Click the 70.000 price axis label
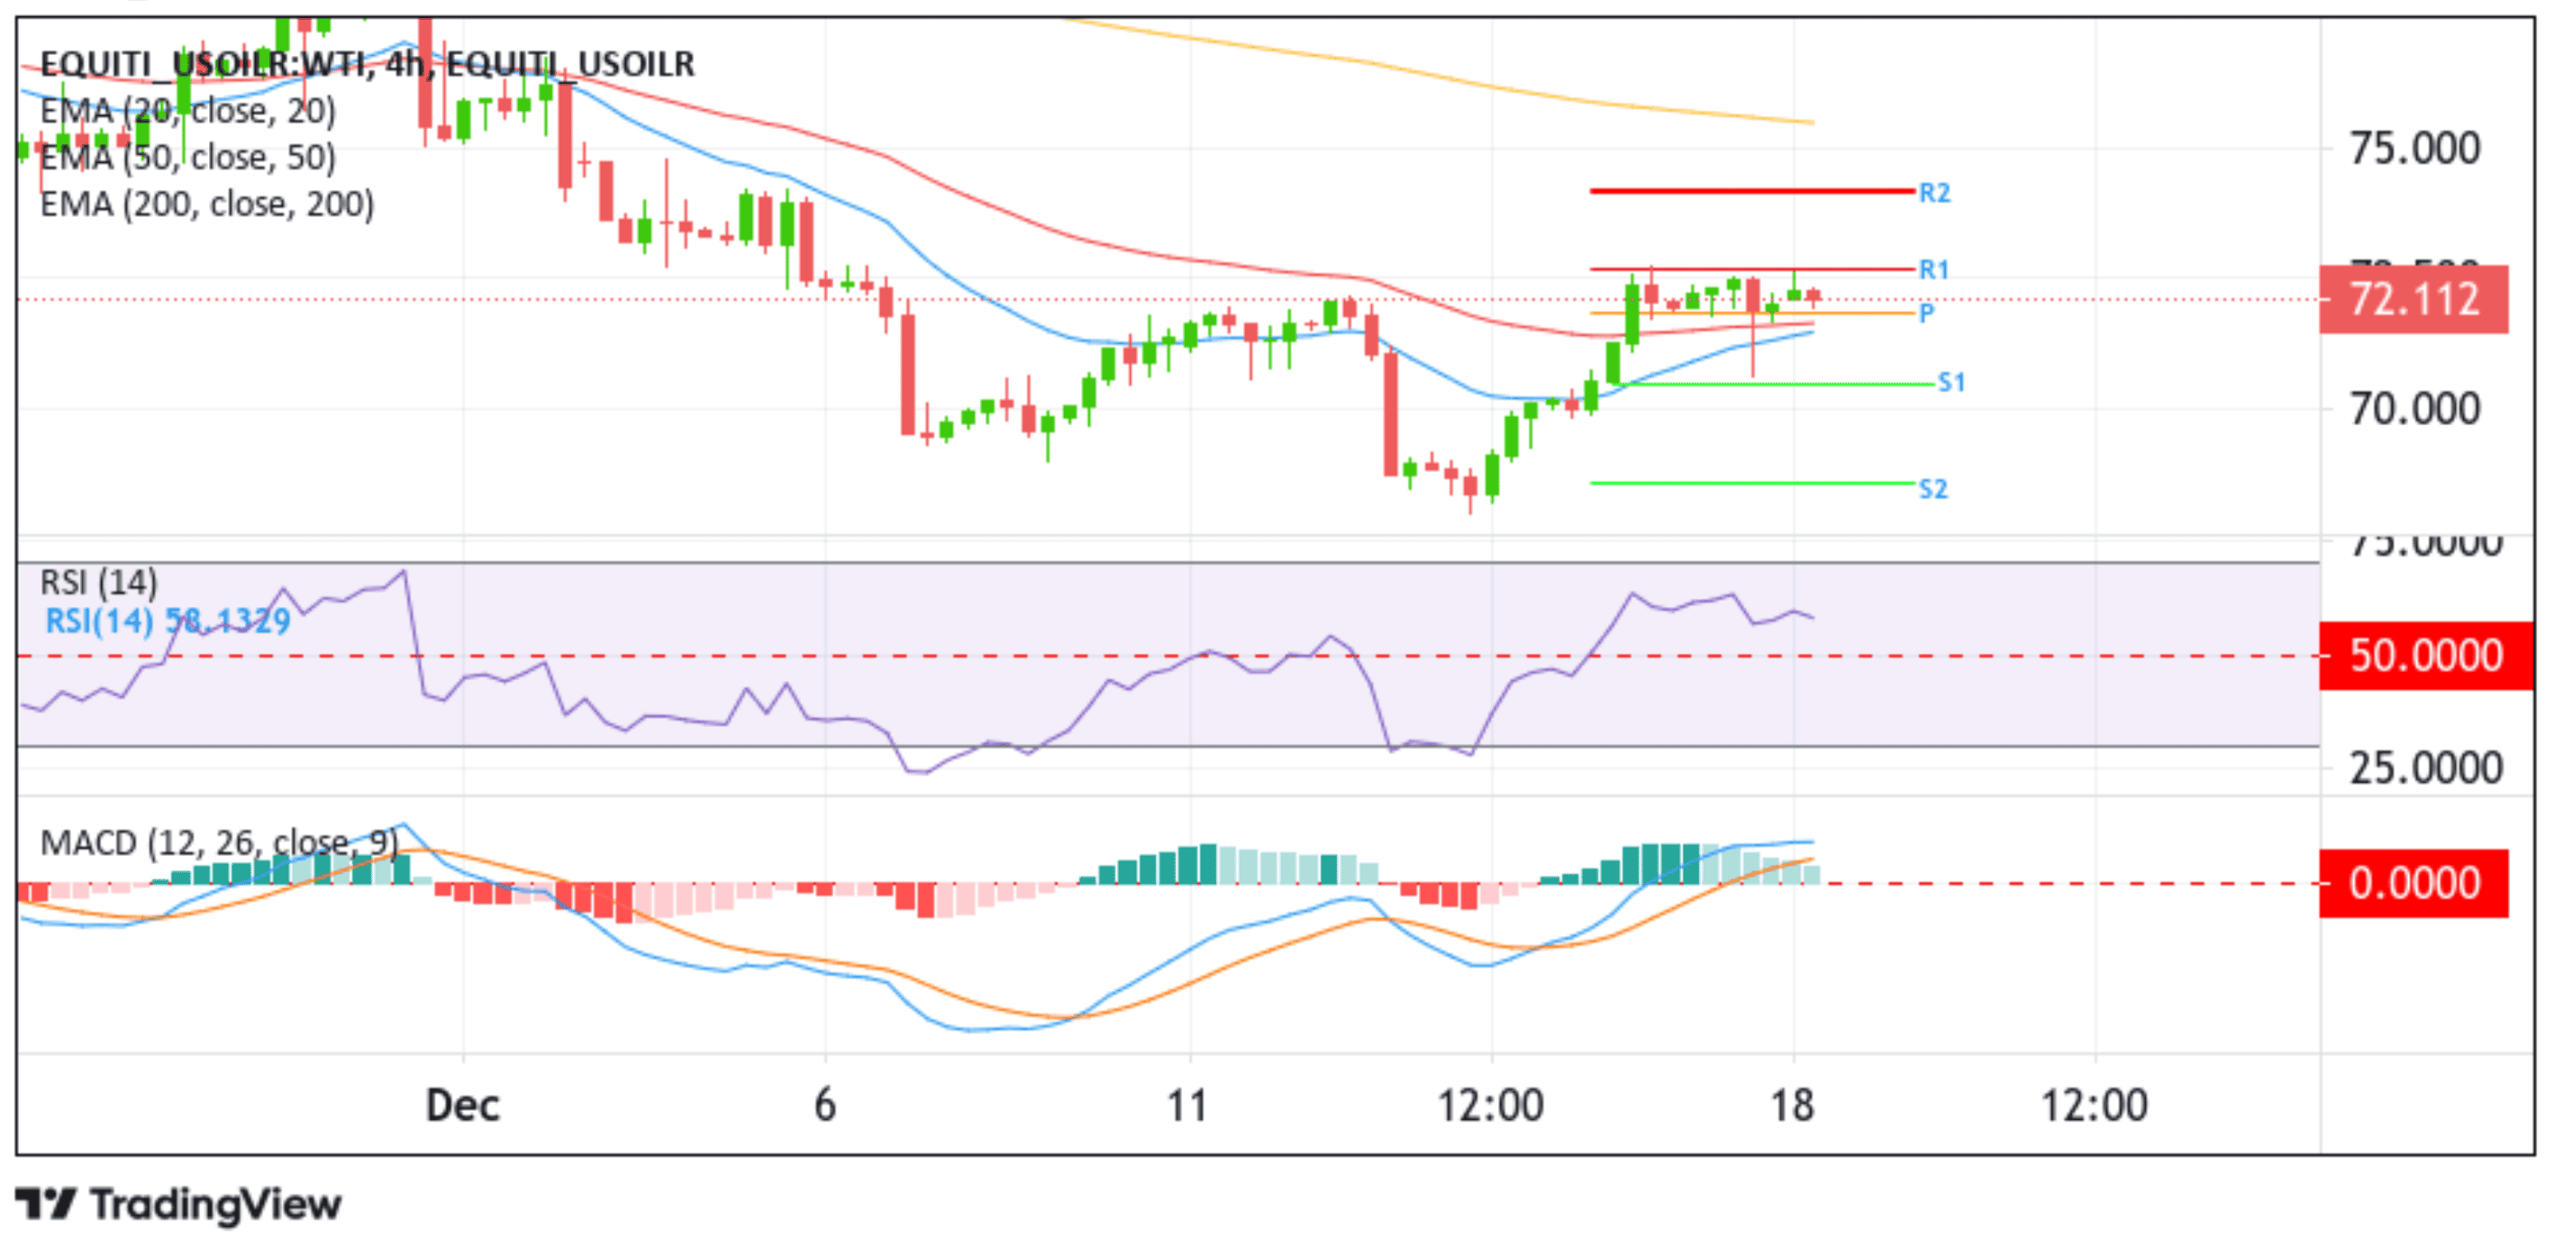The image size is (2555, 1254). tap(2414, 409)
